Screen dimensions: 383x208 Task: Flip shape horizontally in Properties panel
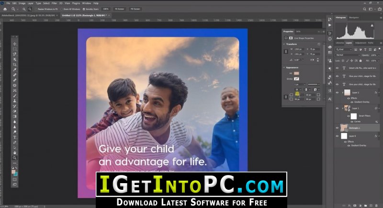(312, 60)
